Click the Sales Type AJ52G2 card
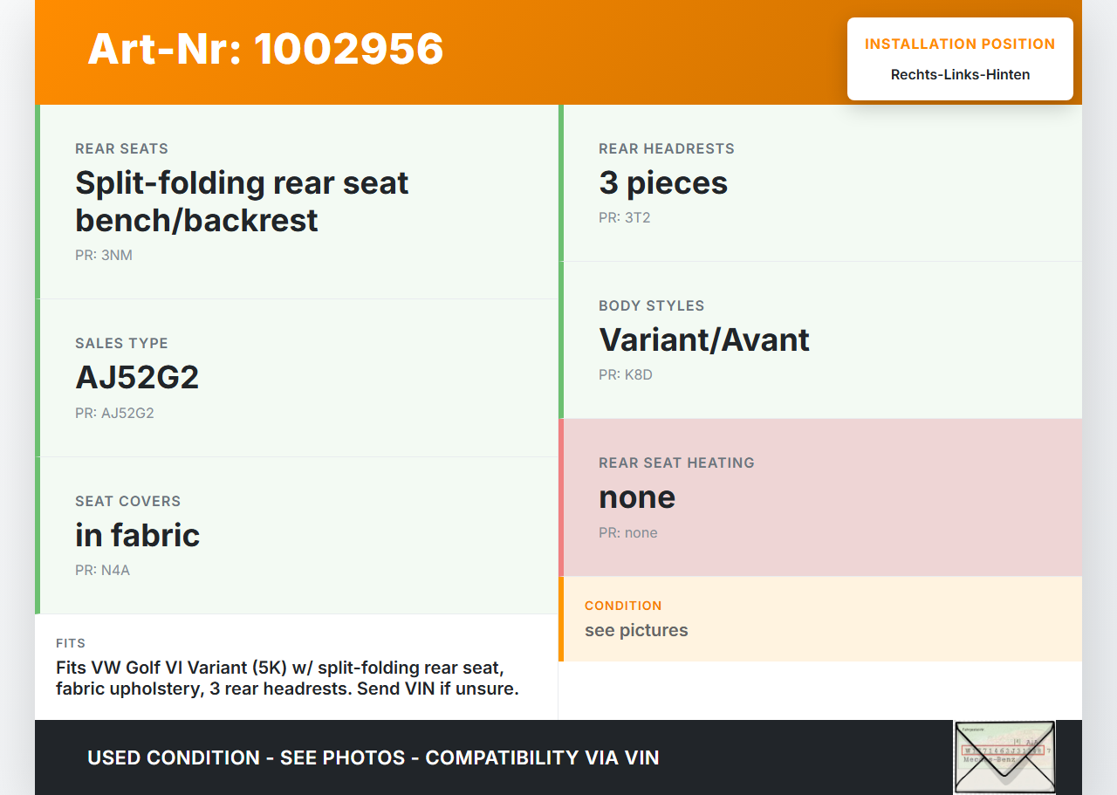The image size is (1117, 795). 298,378
